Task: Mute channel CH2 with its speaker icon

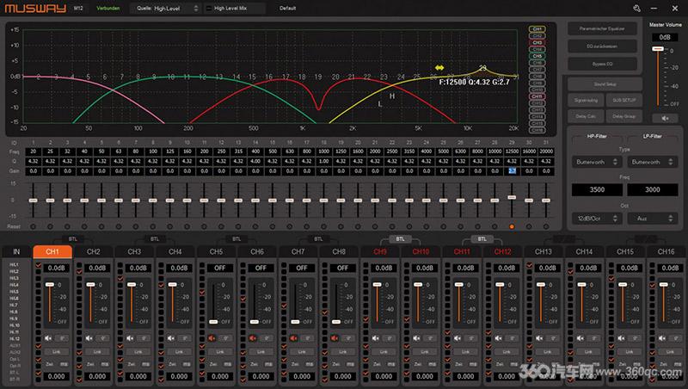Action: pos(89,338)
